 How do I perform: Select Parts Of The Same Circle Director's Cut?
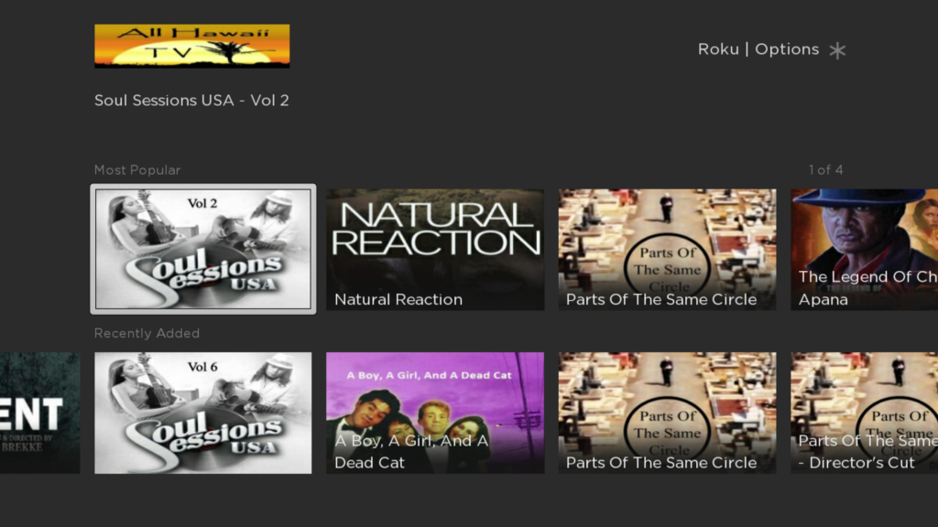pyautogui.click(x=865, y=413)
